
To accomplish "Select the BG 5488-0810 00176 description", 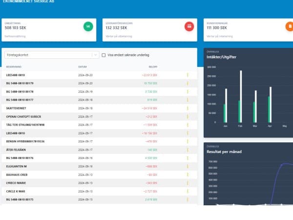I will click(20, 158).
